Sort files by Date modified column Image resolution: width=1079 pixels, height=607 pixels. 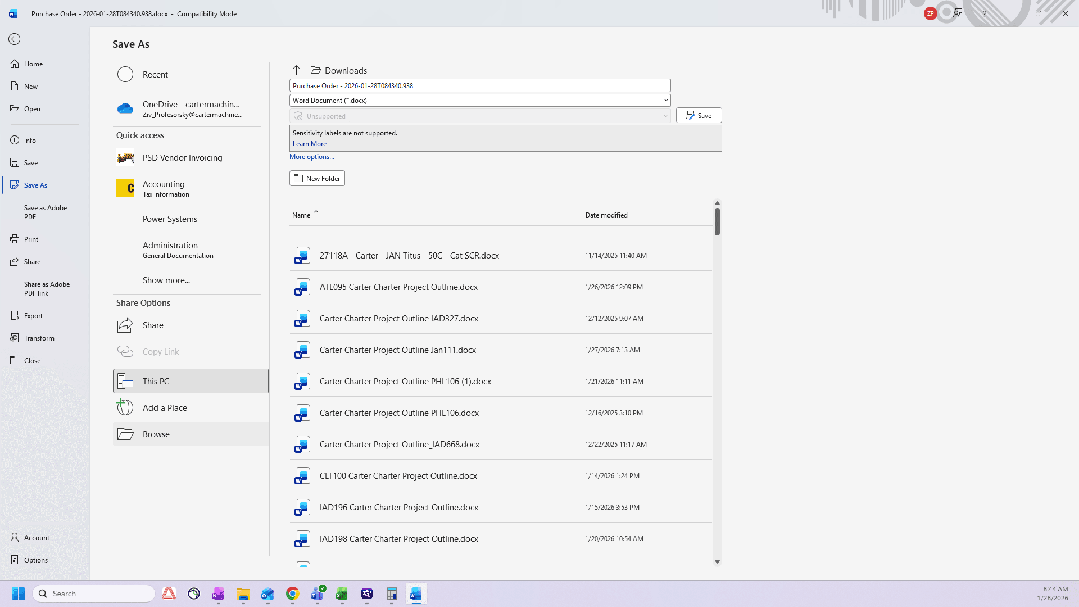606,215
